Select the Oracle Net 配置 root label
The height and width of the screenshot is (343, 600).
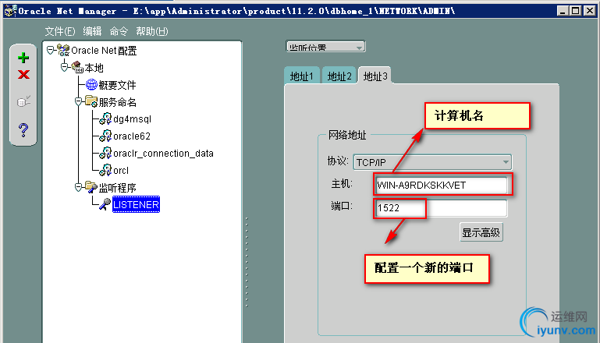[x=104, y=51]
